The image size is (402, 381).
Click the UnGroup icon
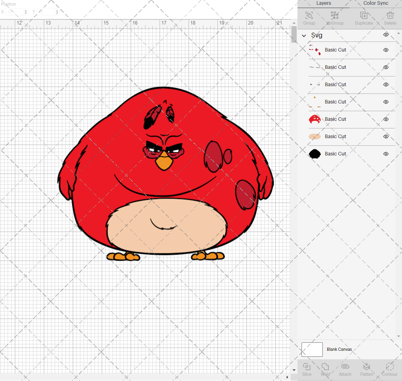click(334, 15)
